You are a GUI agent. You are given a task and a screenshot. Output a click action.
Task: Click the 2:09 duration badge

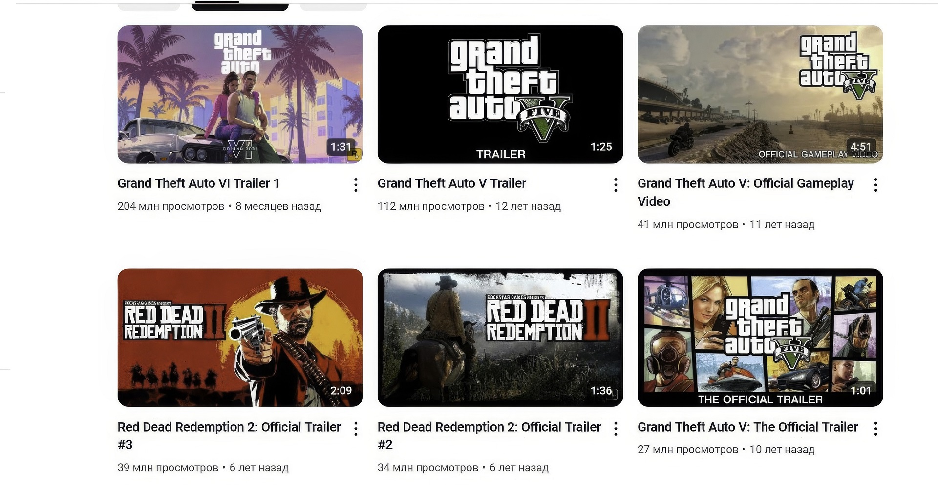tap(341, 390)
